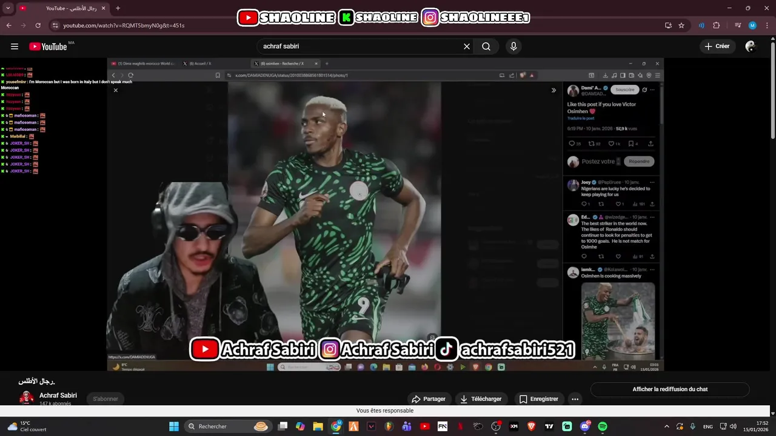Viewport: 776px width, 436px height.
Task: Open File Explorer from taskbar
Action: (x=318, y=426)
